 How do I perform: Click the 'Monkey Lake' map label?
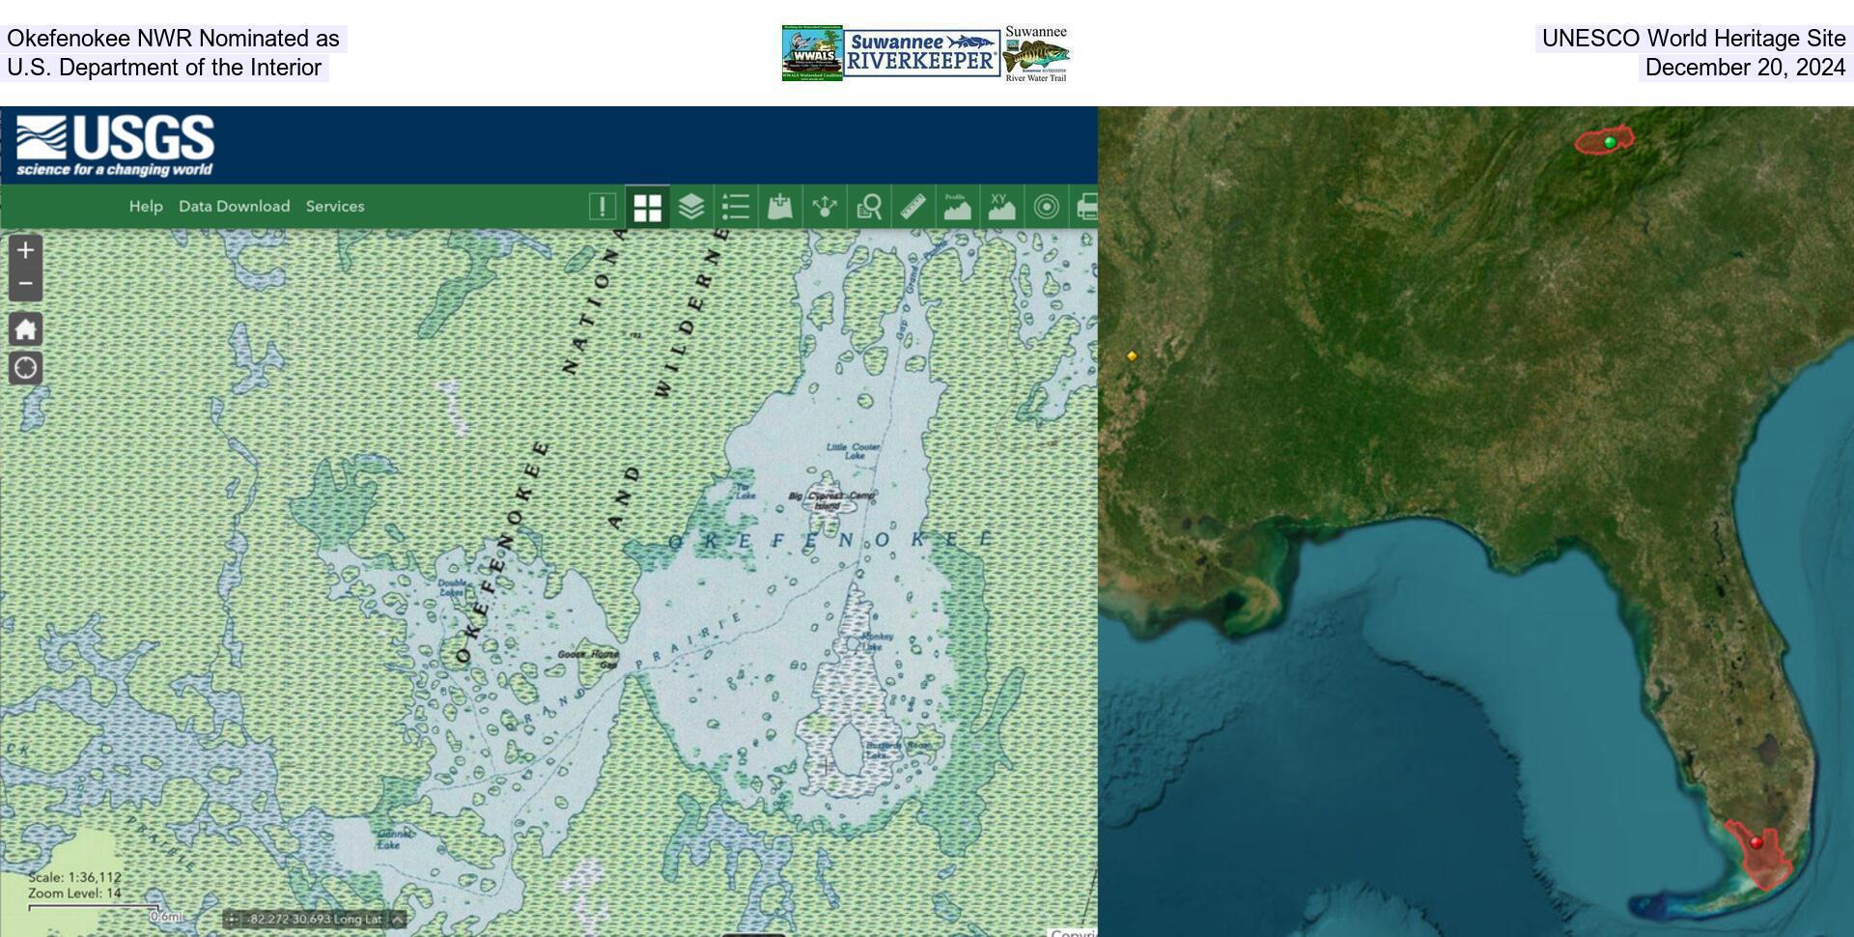(x=876, y=641)
